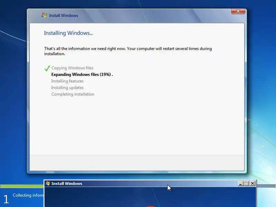Click the green setup progress bar at bottom
Image resolution: width=276 pixels, height=207 pixels.
point(22,186)
